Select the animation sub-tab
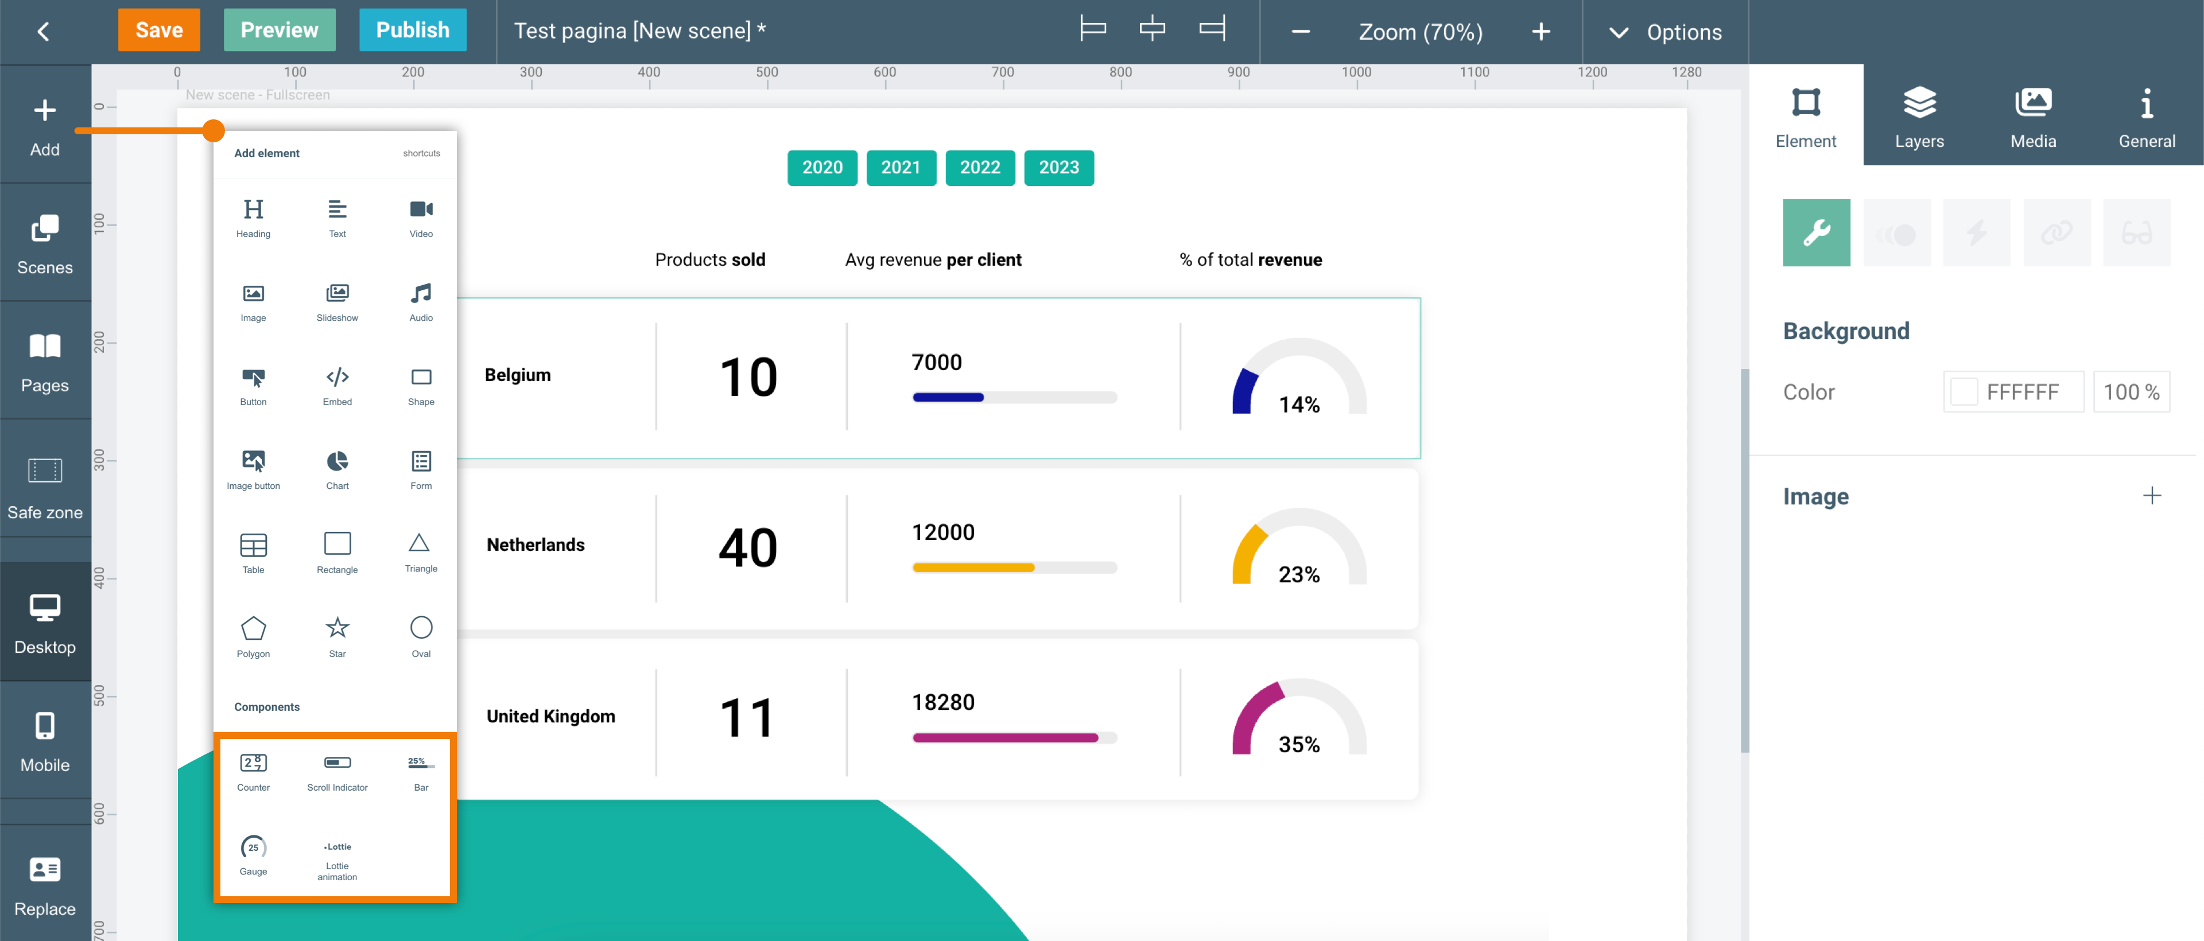Image resolution: width=2204 pixels, height=941 pixels. (1897, 233)
